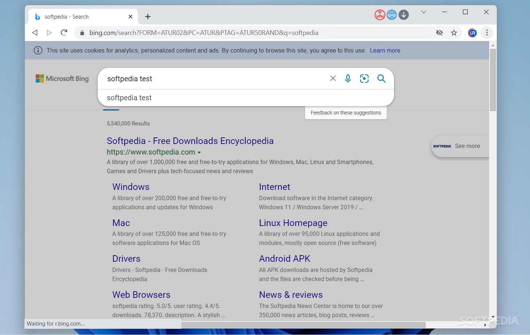Reload the page

point(64,32)
